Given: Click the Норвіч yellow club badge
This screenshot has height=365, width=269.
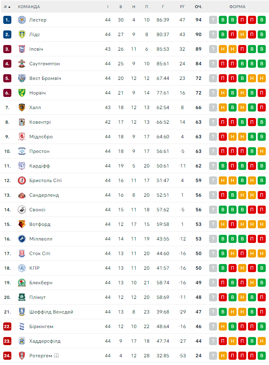Looking at the screenshot, I should pos(22,93).
